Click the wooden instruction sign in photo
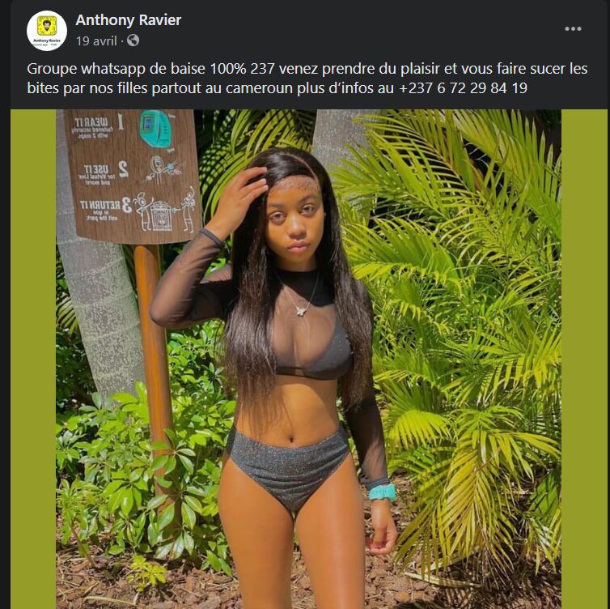 point(133,175)
